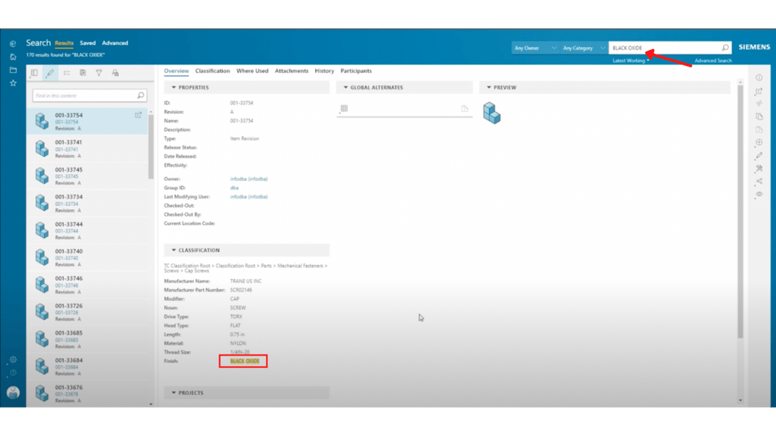
Task: Select the highlight properties pencil icon
Action: click(50, 72)
